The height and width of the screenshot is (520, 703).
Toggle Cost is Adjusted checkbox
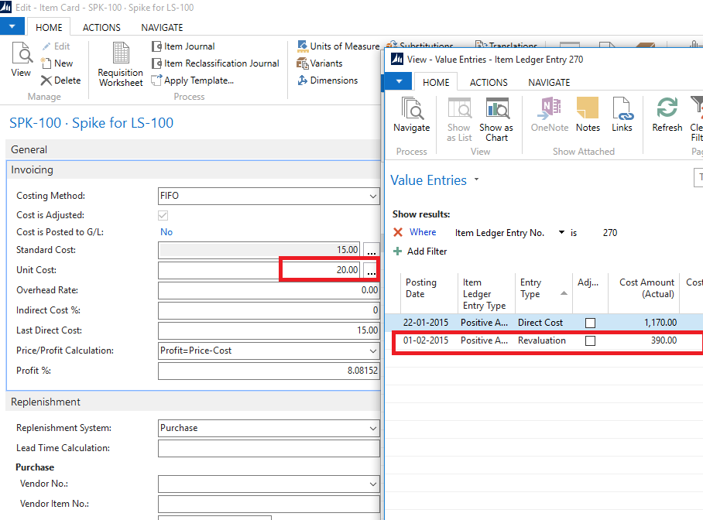tap(163, 215)
